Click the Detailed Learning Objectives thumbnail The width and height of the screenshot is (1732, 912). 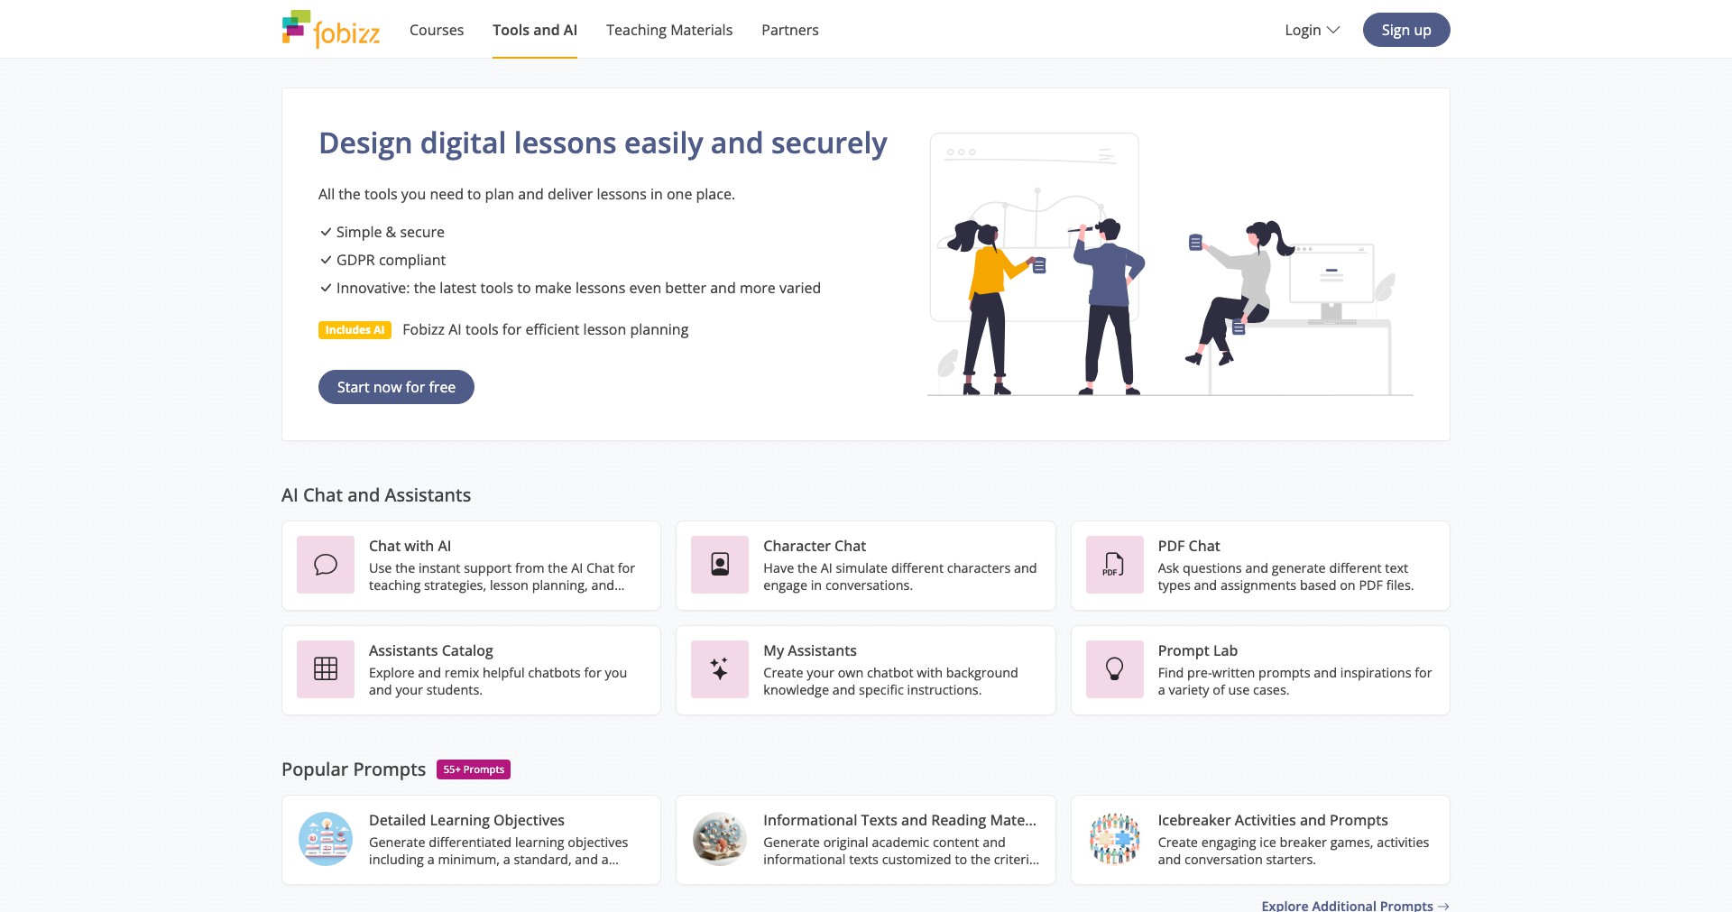click(x=326, y=839)
